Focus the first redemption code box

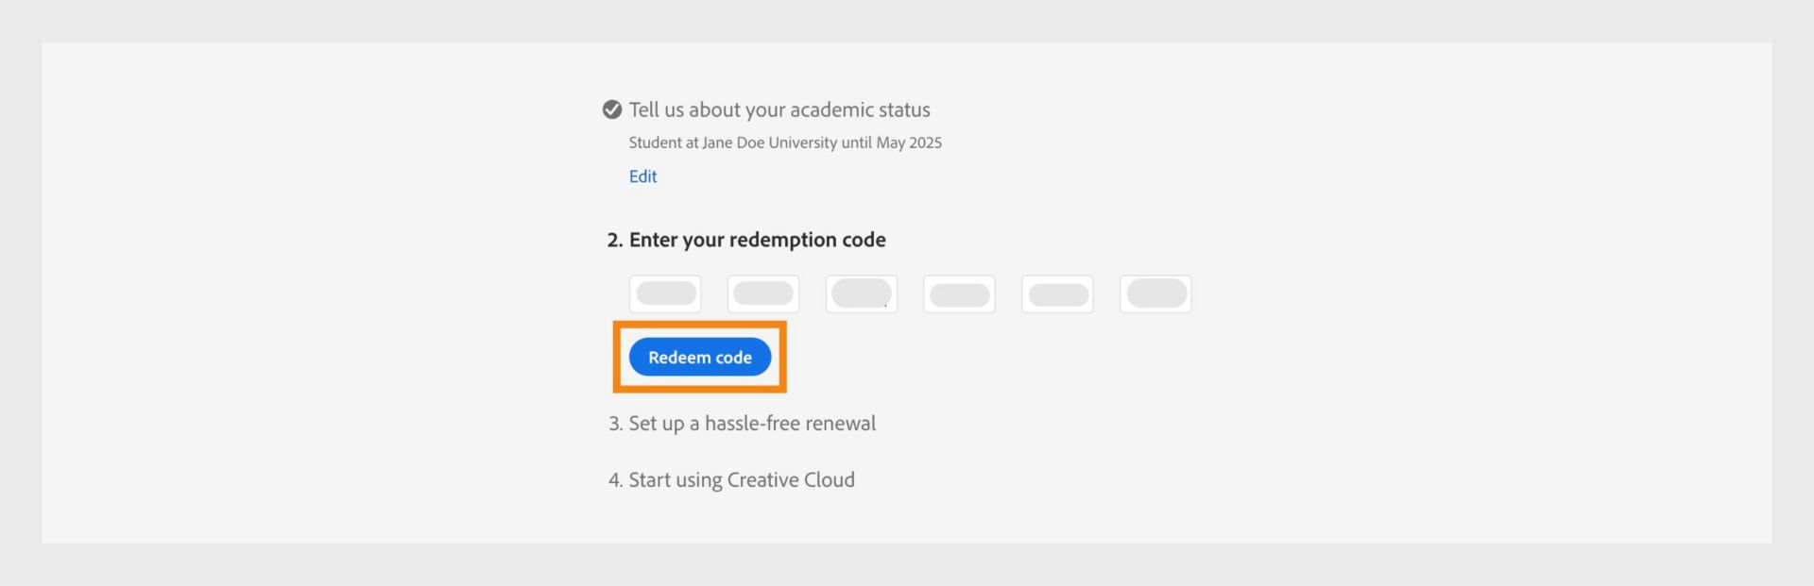(665, 293)
